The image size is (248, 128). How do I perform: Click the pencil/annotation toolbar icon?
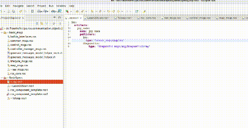click(x=82, y=11)
